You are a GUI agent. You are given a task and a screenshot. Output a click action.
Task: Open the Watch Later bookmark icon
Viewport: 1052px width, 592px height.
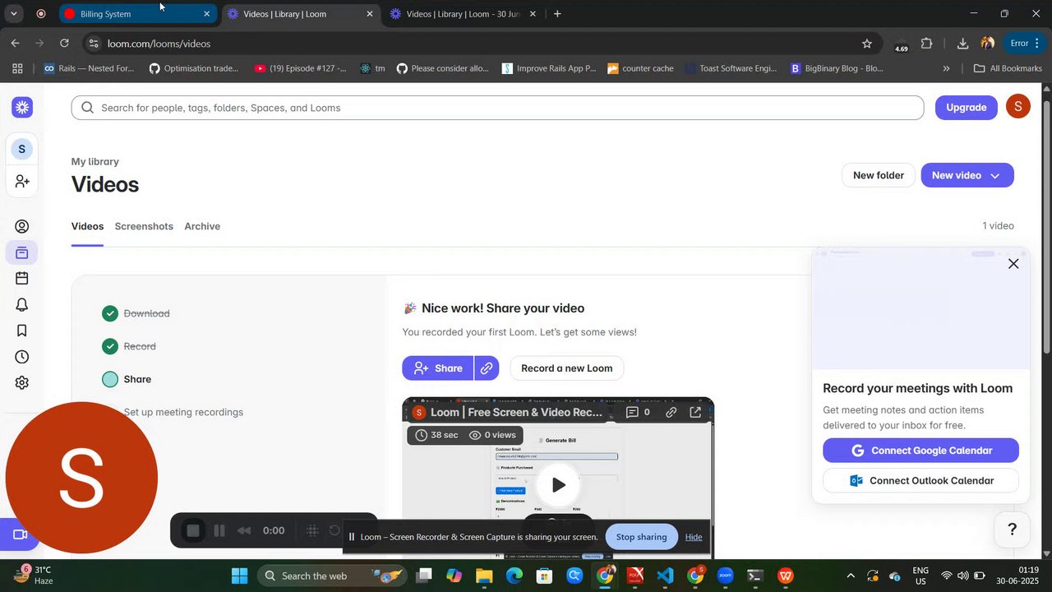click(x=22, y=331)
